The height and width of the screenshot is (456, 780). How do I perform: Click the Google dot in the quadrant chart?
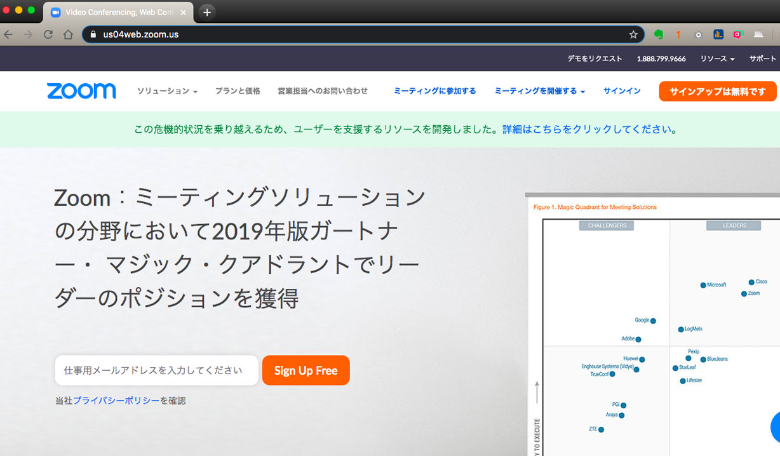653,321
